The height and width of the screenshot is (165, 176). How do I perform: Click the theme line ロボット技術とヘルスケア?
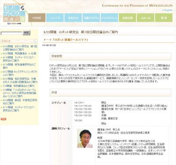[66, 40]
